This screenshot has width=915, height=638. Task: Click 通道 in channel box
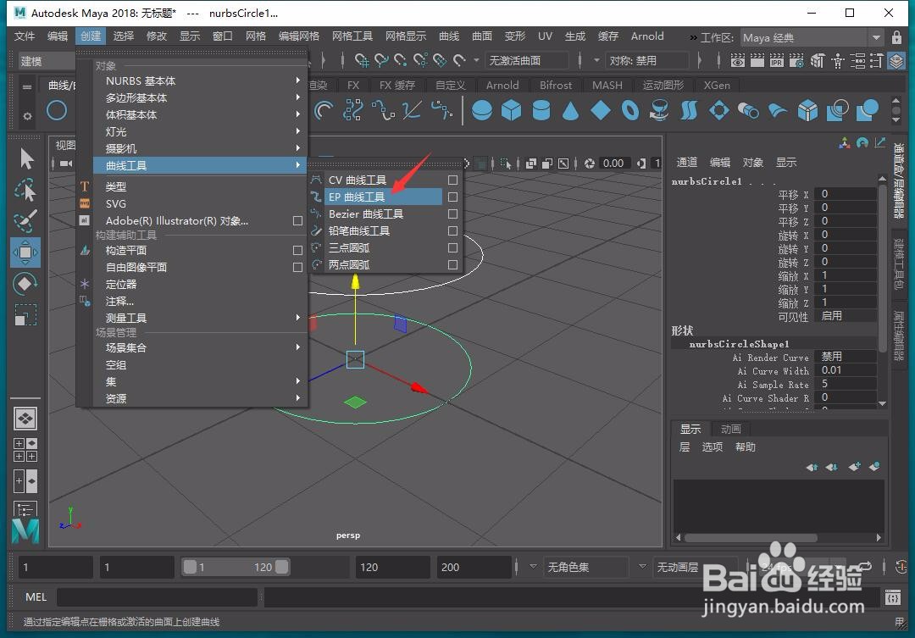687,163
